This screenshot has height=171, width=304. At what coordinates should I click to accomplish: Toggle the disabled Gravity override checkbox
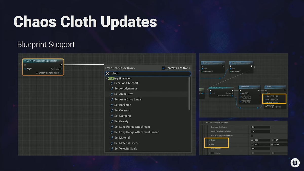pyautogui.click(x=212, y=153)
